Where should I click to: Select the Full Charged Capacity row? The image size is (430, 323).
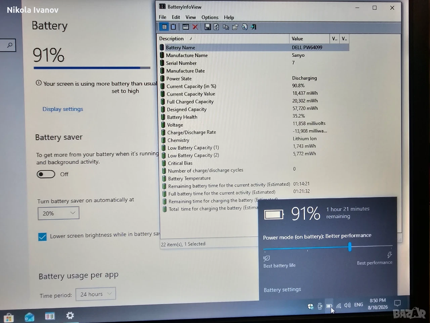click(255, 102)
